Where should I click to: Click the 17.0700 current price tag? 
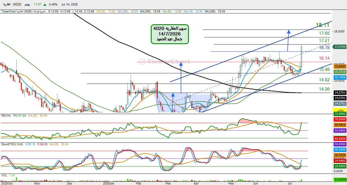(x=340, y=47)
